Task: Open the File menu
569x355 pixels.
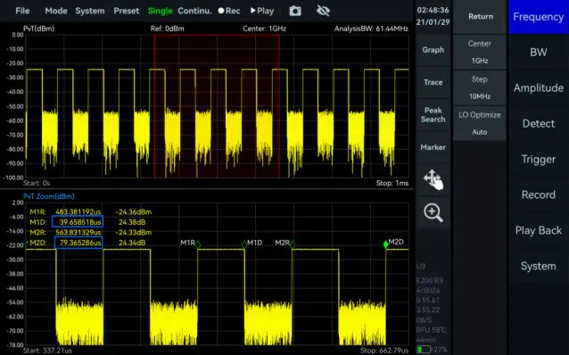Action: [x=22, y=11]
